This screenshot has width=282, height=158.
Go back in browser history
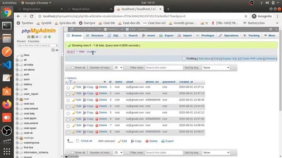coord(19,16)
